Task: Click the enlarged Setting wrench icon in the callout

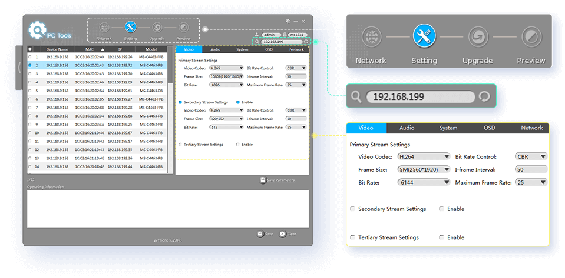Action: point(424,36)
